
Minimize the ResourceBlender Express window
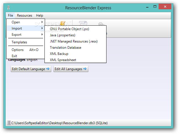click(147, 7)
